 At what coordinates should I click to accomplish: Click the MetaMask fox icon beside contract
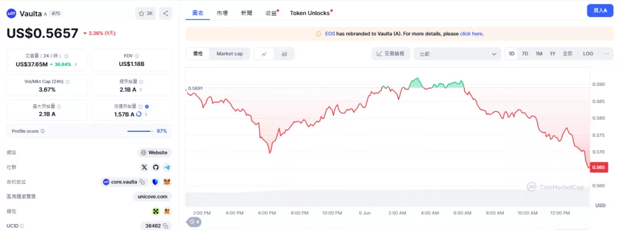[x=167, y=182]
